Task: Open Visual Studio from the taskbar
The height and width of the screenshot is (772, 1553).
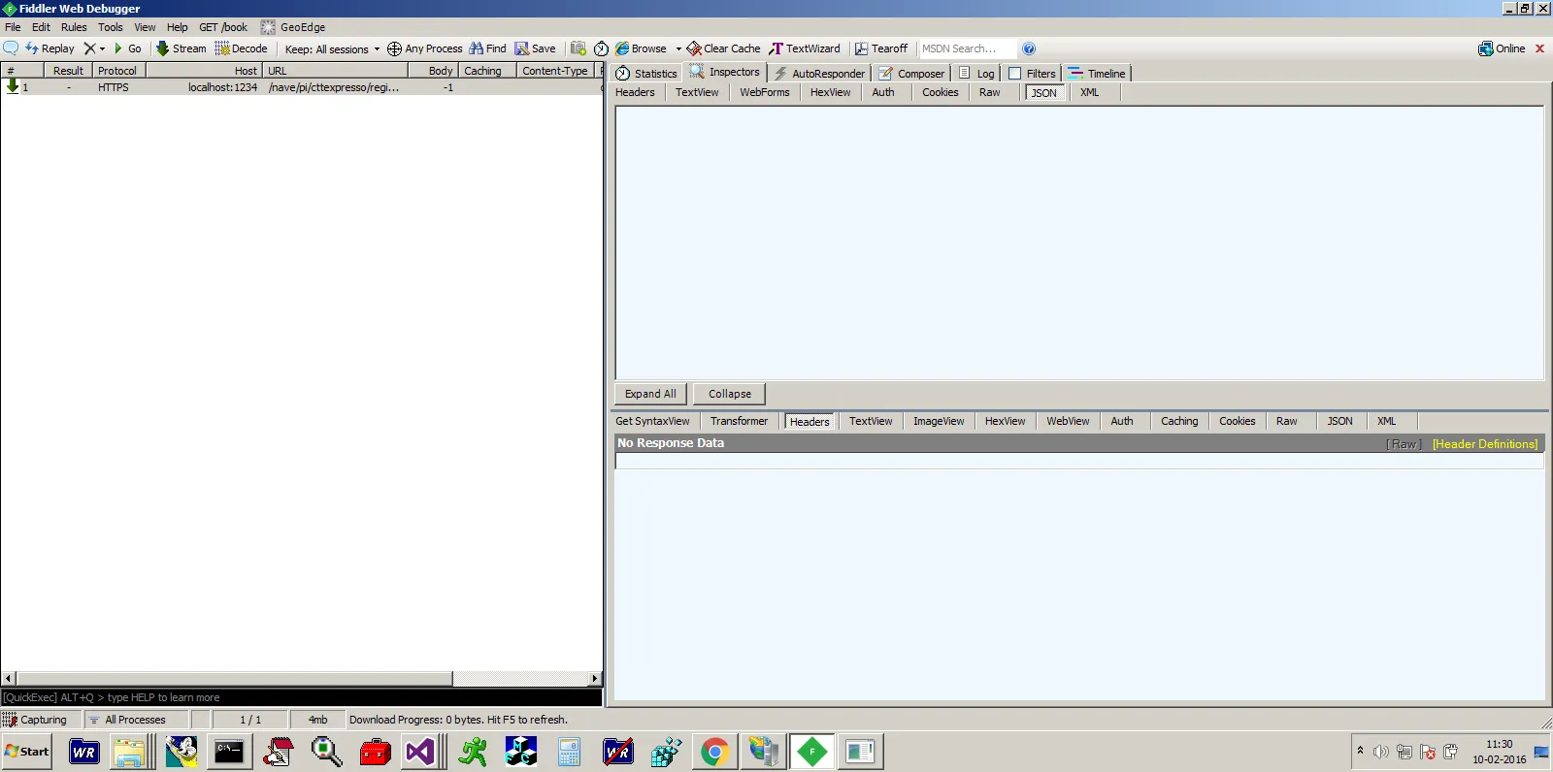Action: coord(421,752)
